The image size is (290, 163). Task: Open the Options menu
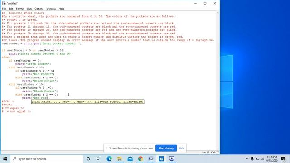[39, 9]
